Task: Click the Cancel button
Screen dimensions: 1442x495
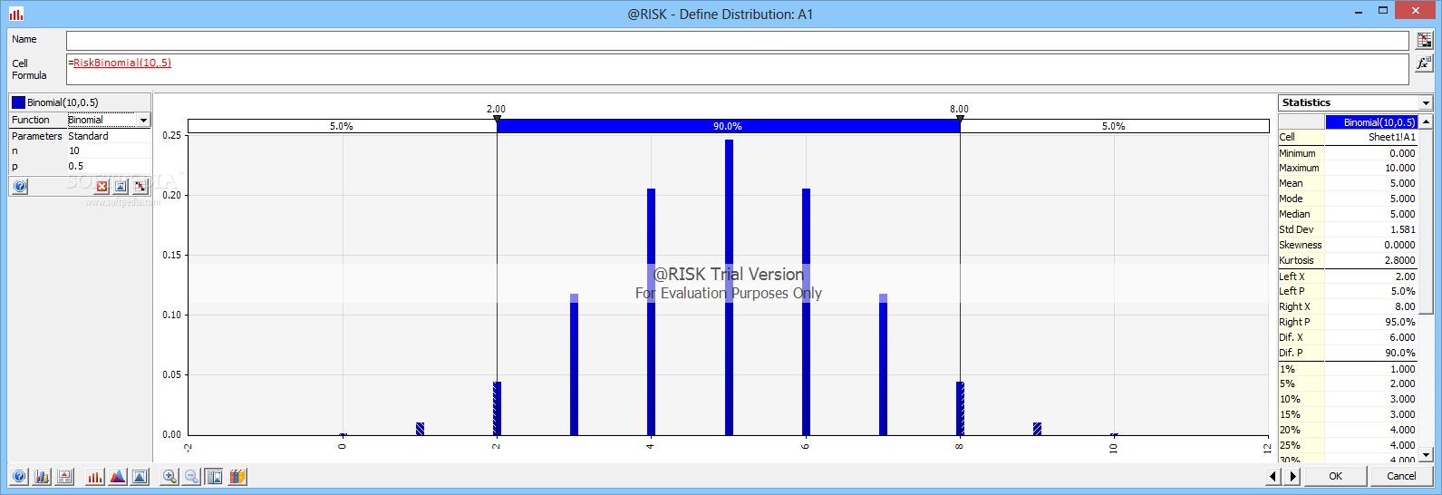Action: 1401,476
